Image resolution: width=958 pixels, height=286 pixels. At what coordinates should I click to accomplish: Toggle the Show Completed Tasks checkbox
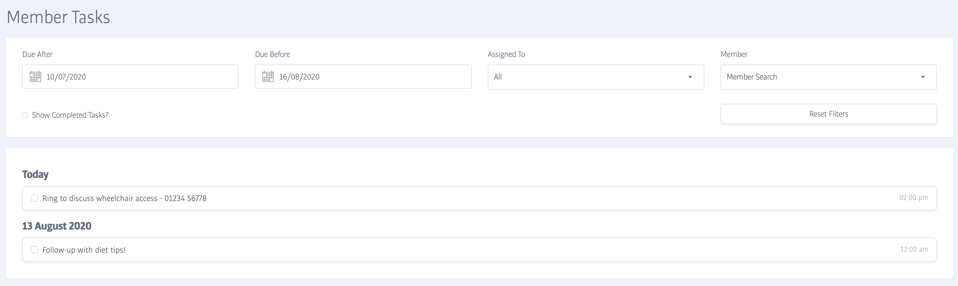(x=25, y=115)
